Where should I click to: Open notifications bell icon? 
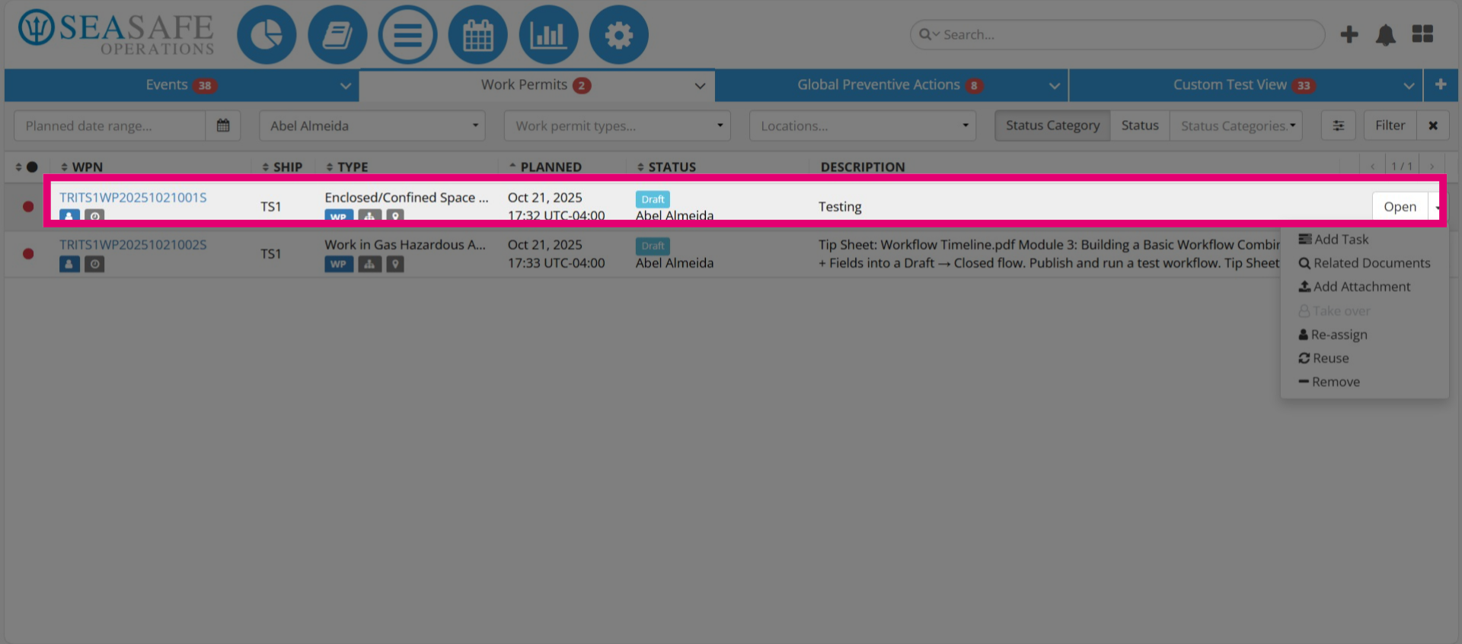pos(1386,34)
